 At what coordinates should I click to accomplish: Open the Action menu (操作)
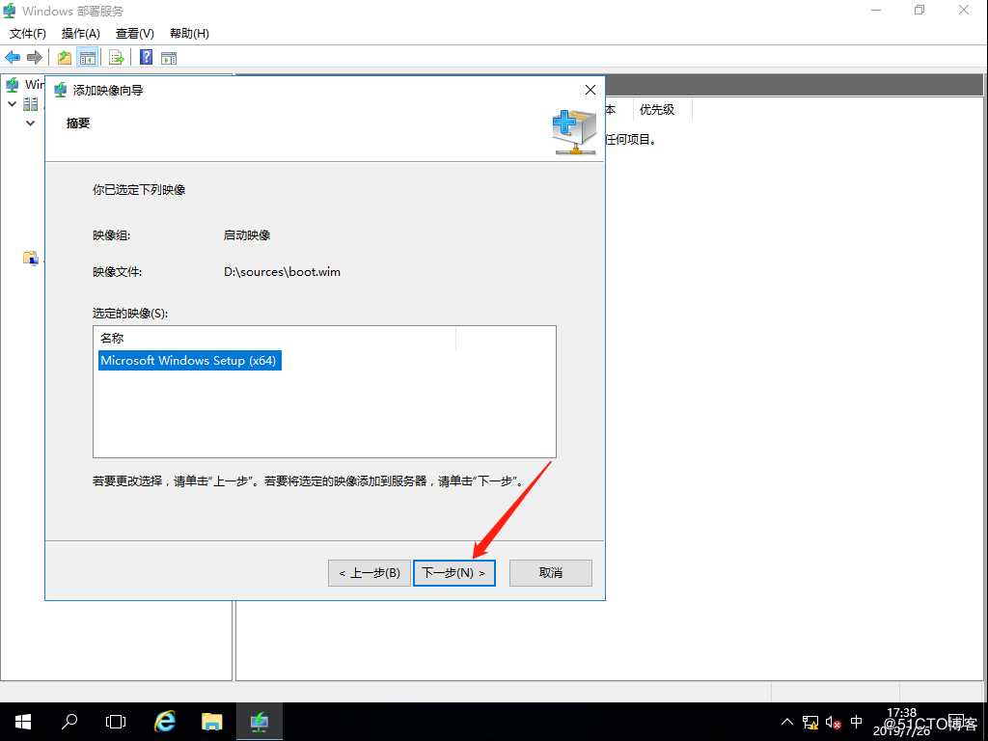(x=81, y=34)
